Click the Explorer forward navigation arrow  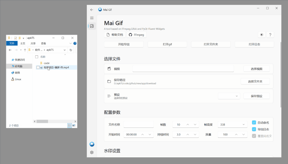(x=16, y=50)
